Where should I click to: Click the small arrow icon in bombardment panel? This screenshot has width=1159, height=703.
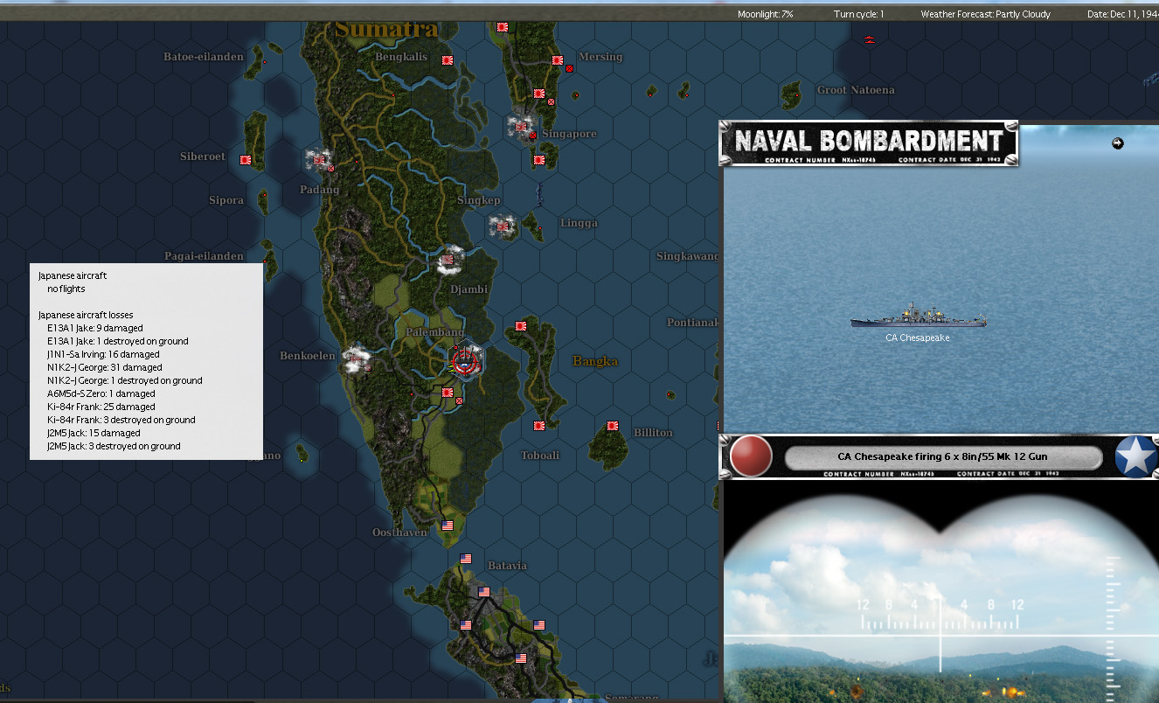point(1117,143)
